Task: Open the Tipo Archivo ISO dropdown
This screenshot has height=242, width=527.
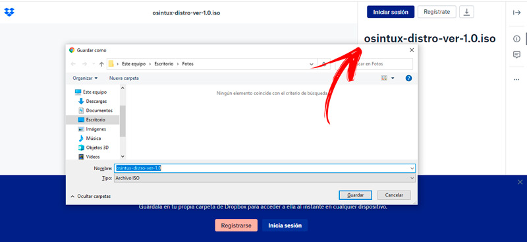Action: click(x=265, y=178)
